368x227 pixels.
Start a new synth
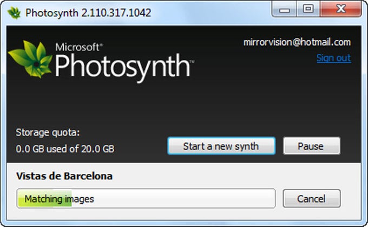[221, 146]
